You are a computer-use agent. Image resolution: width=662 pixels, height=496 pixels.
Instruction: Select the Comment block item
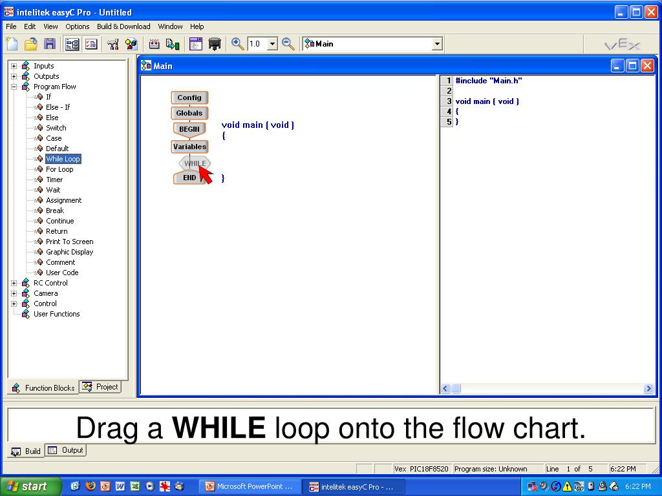(x=60, y=262)
